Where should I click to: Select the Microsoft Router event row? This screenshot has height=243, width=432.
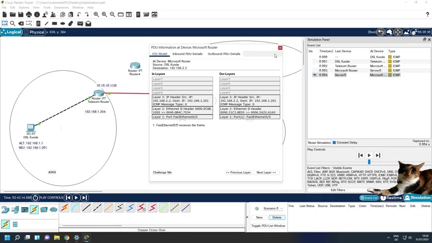click(x=346, y=70)
